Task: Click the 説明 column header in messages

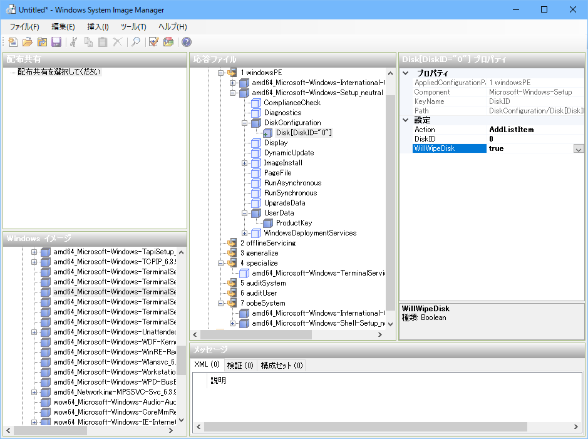Action: coord(219,381)
